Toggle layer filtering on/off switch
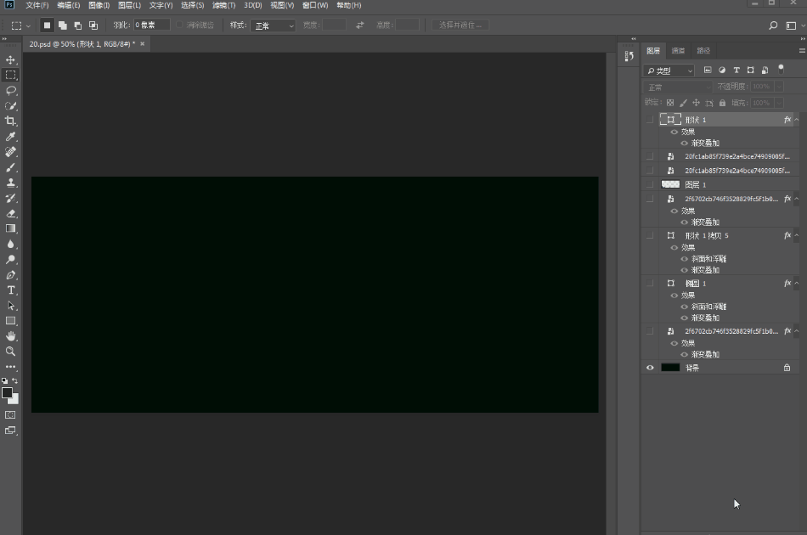Image resolution: width=807 pixels, height=535 pixels. (x=781, y=69)
